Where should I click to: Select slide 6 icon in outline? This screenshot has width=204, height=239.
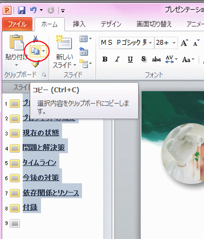[x=15, y=178]
